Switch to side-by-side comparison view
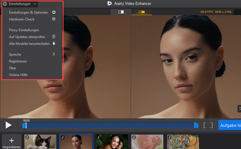The width and height of the screenshot is (241, 149). 141,12
